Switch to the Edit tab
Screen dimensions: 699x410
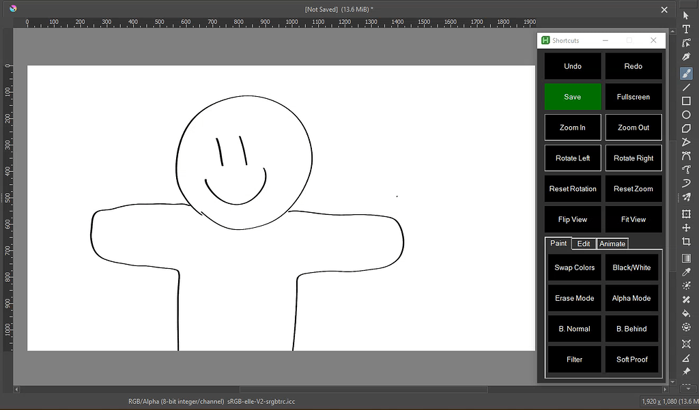[584, 244]
